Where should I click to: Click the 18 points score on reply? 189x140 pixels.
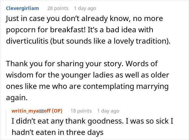click(81, 111)
